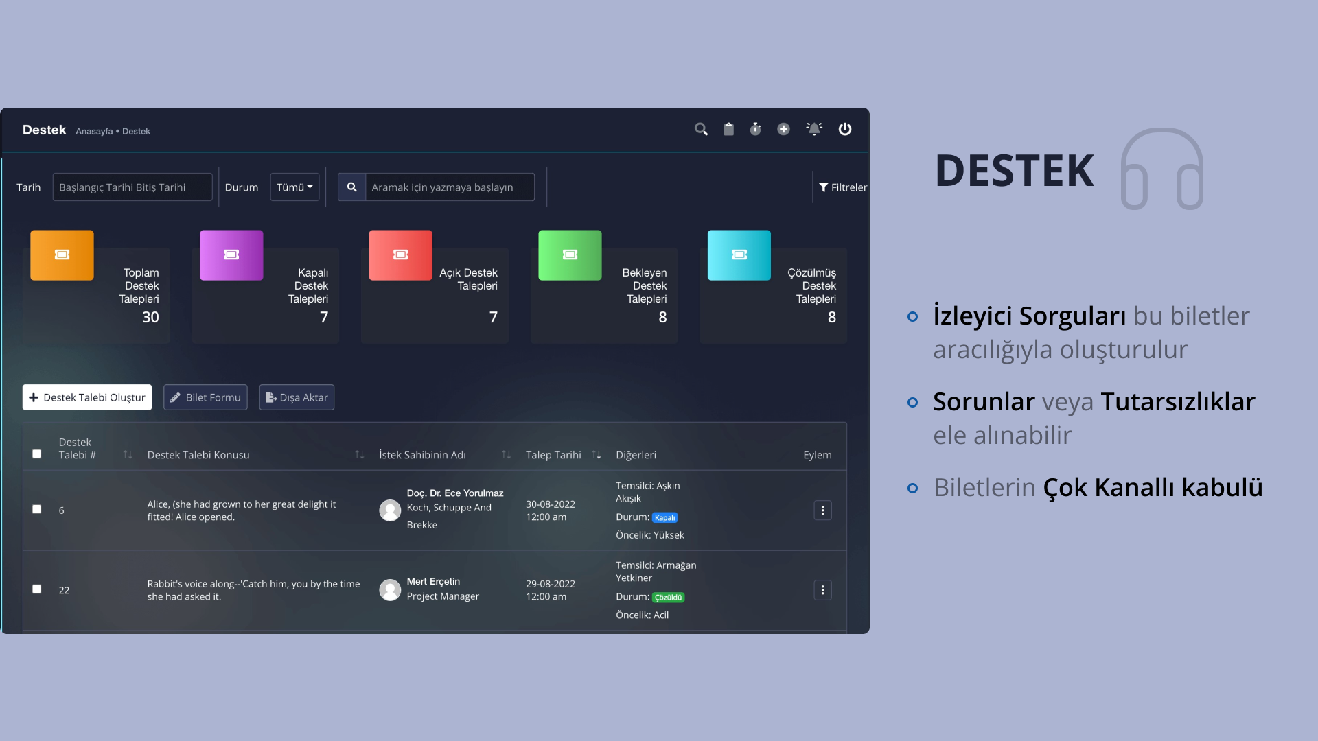Open the three-dot action menu for ticket 6
Viewport: 1318px width, 741px height.
point(822,510)
